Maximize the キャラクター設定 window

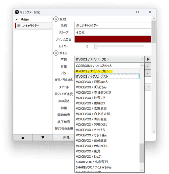coord(138,12)
